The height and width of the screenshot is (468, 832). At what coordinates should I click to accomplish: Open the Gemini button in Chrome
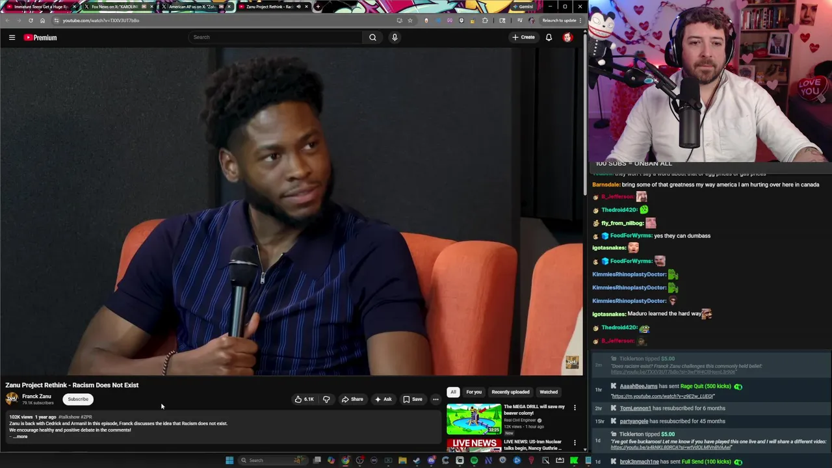(524, 6)
